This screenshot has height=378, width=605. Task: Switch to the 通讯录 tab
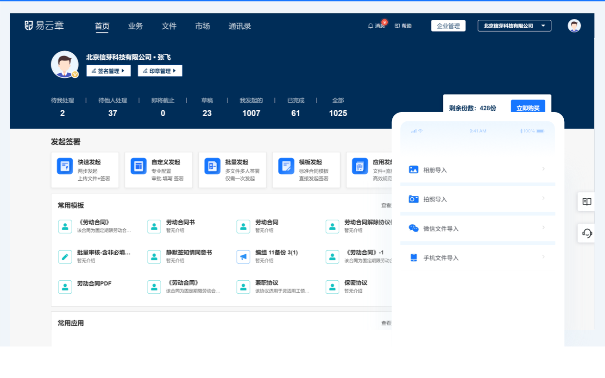tap(239, 26)
